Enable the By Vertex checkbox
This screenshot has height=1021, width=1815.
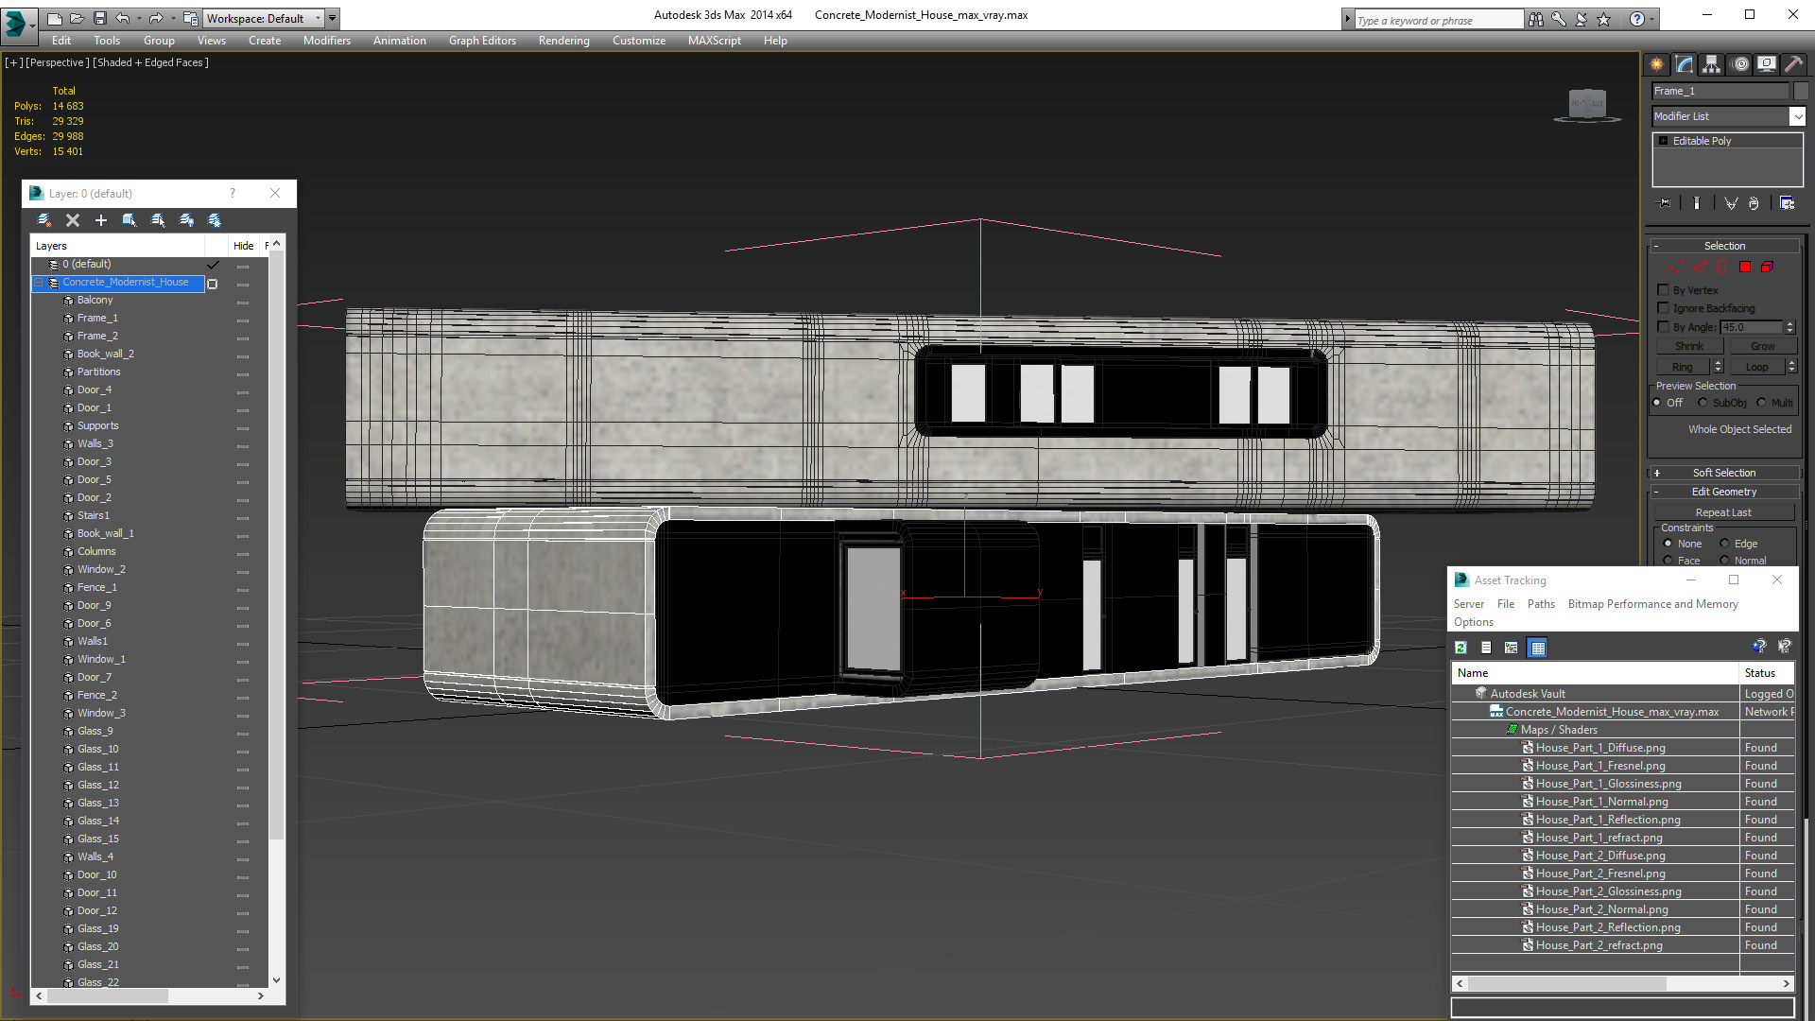(1664, 290)
